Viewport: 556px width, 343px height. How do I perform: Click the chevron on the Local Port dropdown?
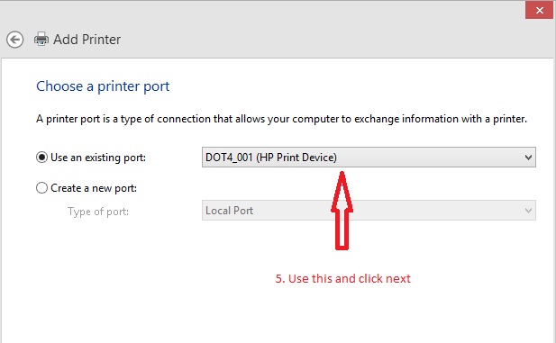(x=528, y=211)
